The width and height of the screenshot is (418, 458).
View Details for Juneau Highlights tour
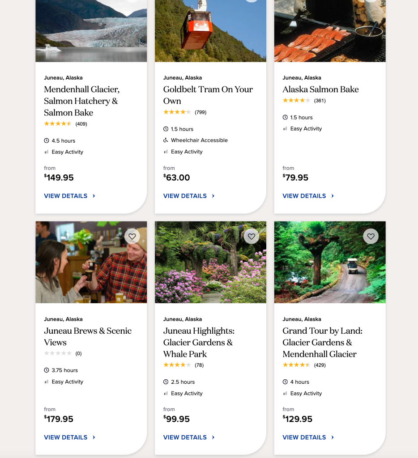(x=185, y=437)
